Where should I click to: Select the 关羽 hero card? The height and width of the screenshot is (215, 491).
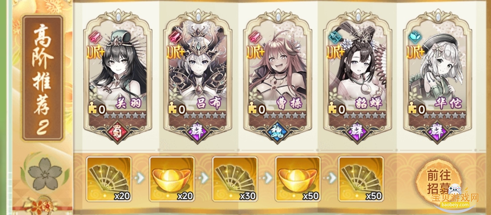coord(118,76)
